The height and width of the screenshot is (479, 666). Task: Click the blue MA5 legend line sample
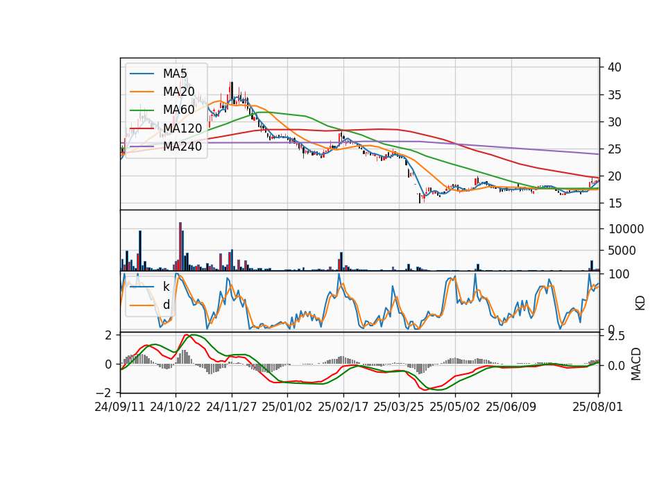coord(142,74)
